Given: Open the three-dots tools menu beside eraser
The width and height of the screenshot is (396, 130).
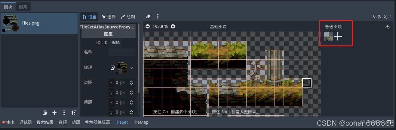Looking at the screenshot, I should click(x=158, y=16).
